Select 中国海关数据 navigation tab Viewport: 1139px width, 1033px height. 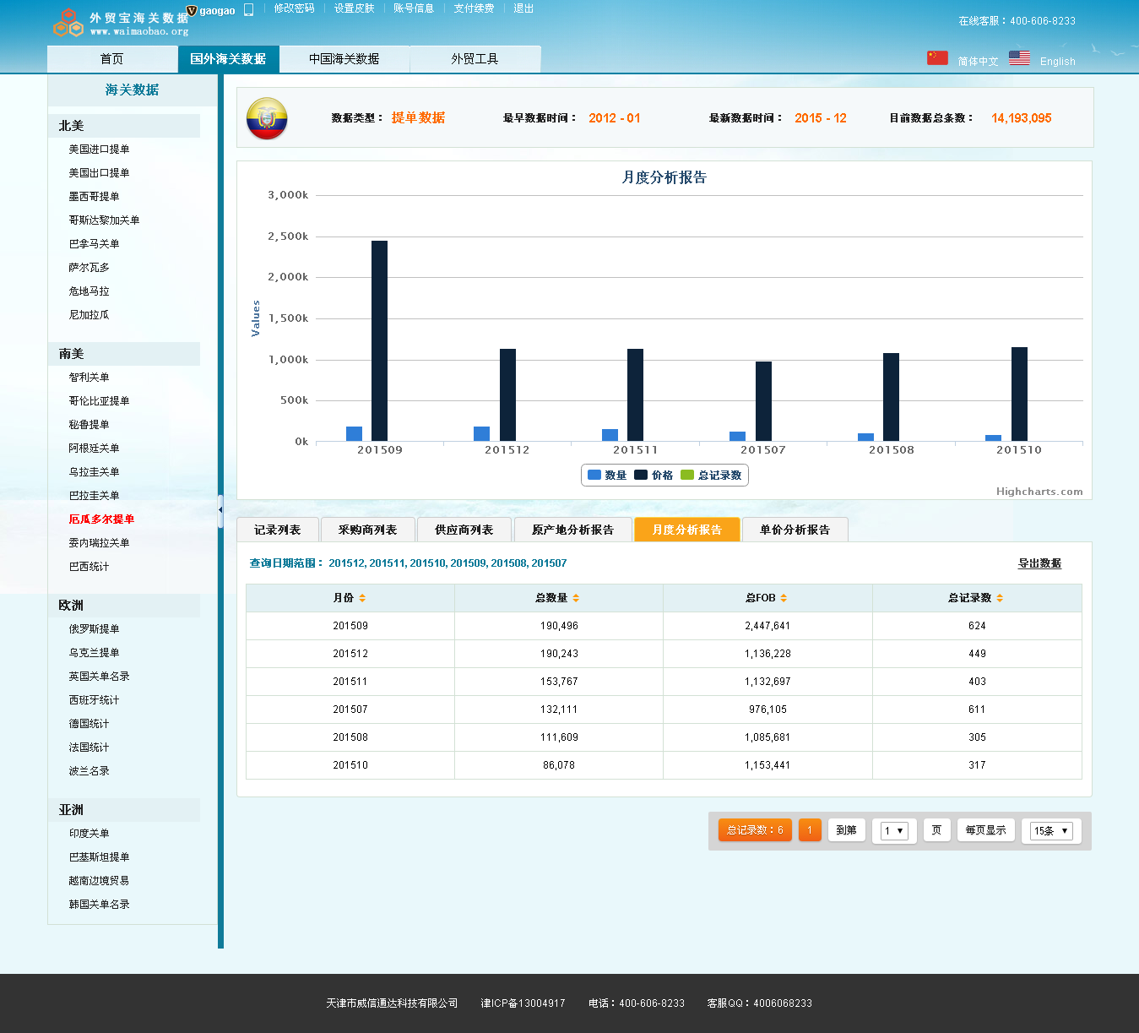344,59
